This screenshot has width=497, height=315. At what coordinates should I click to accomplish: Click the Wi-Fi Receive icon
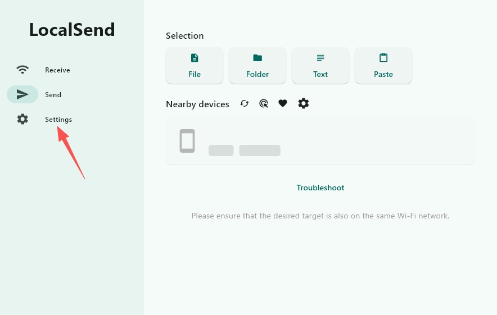pos(22,70)
